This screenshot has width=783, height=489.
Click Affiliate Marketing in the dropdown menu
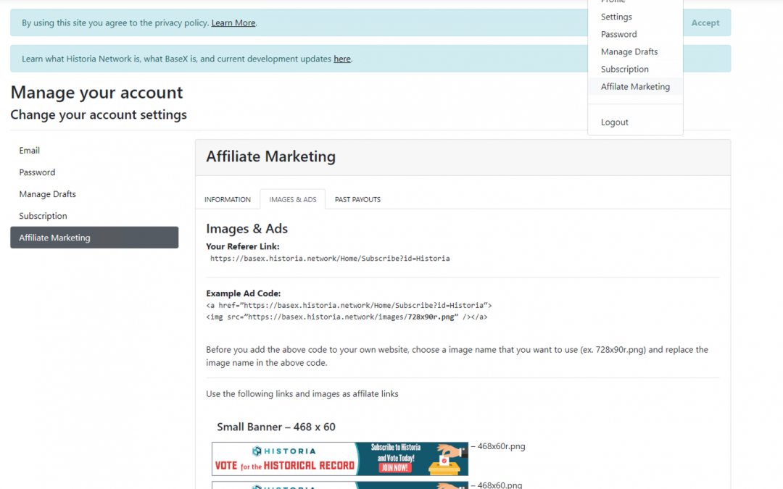click(x=635, y=86)
